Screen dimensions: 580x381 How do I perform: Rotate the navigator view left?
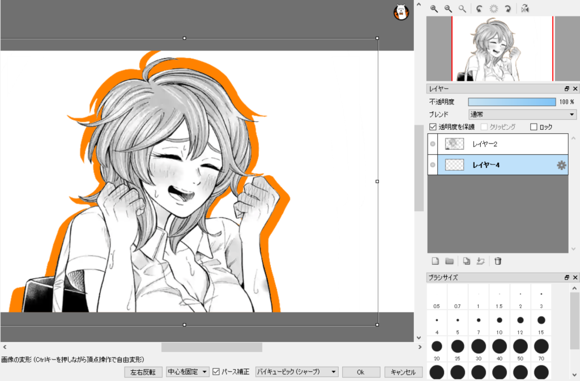coord(479,9)
